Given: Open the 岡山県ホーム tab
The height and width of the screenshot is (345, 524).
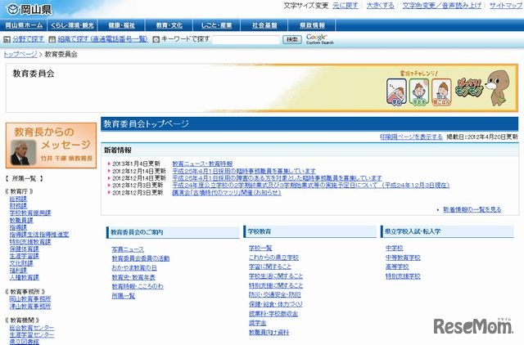Looking at the screenshot, I should click(24, 25).
